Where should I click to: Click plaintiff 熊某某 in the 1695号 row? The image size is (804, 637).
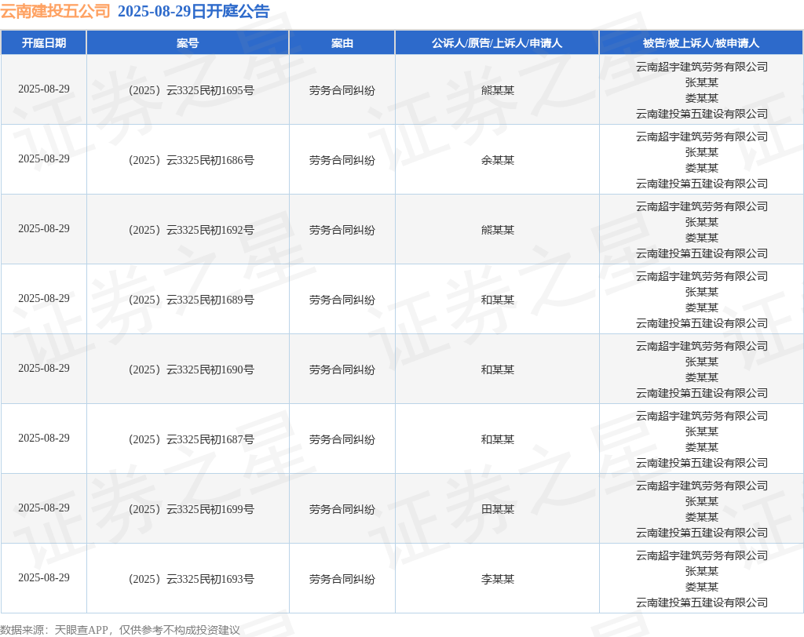497,90
